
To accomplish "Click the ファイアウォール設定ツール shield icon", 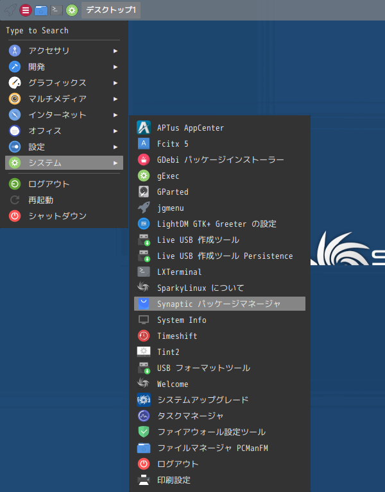I will [x=144, y=432].
